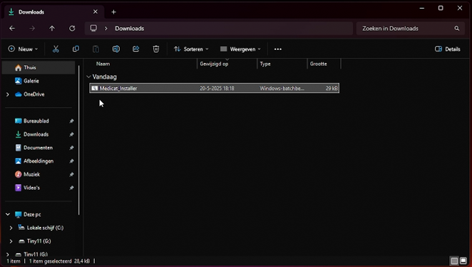Viewport: 472px width, 267px height.
Task: Click the Forward navigation arrow
Action: 32,28
